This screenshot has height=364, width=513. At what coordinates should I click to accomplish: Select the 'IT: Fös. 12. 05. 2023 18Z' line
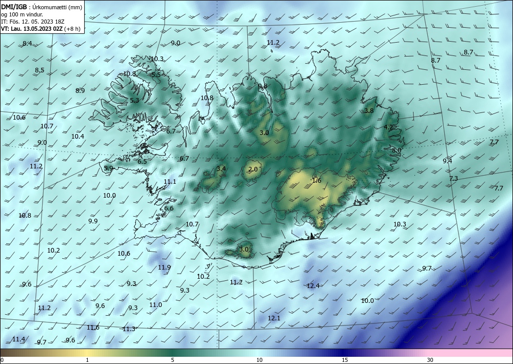[33, 22]
